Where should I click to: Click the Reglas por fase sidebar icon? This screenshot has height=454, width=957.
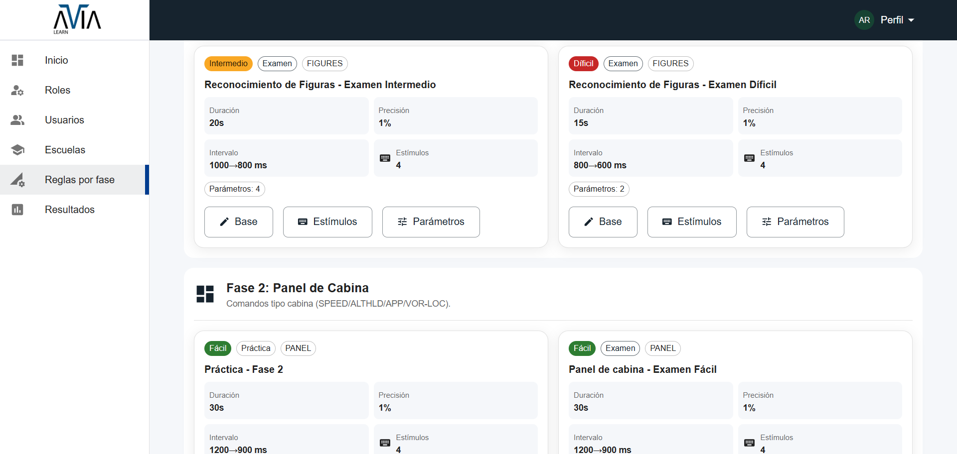pyautogui.click(x=17, y=180)
